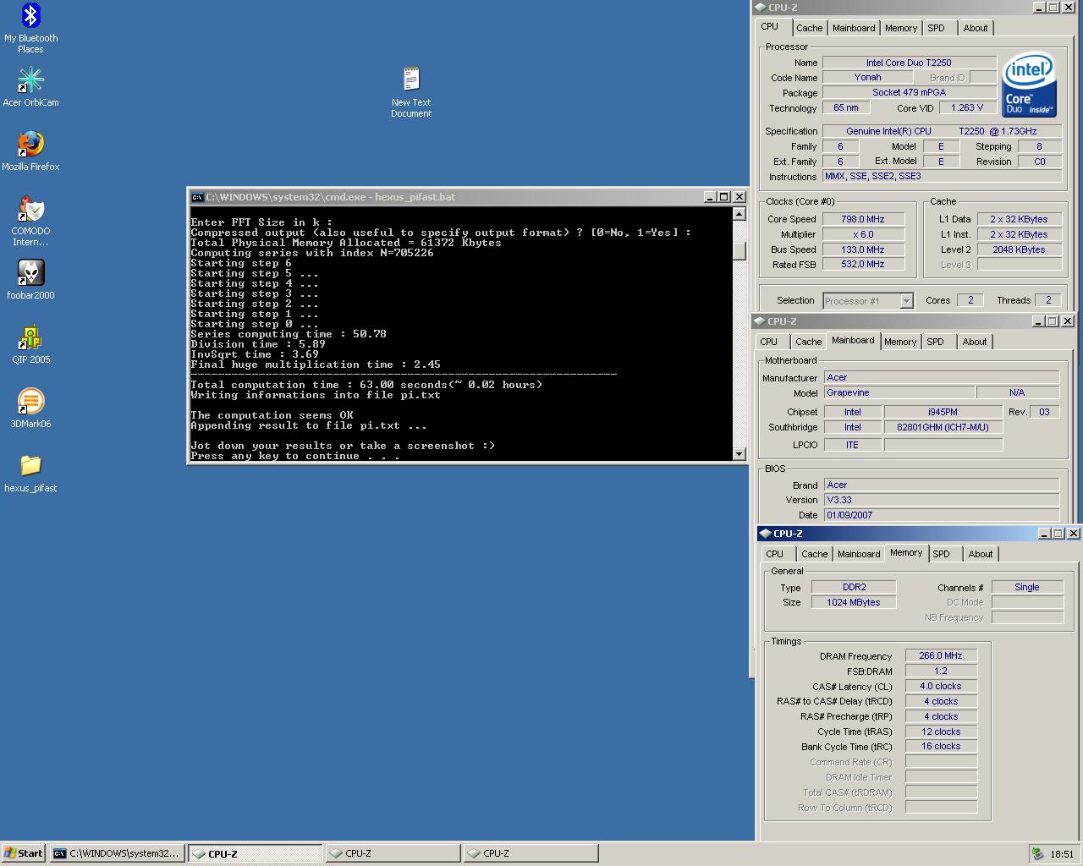Click Package value 'Socket 479 mPGA'
Viewport: 1083px width, 866px height.
(x=909, y=92)
